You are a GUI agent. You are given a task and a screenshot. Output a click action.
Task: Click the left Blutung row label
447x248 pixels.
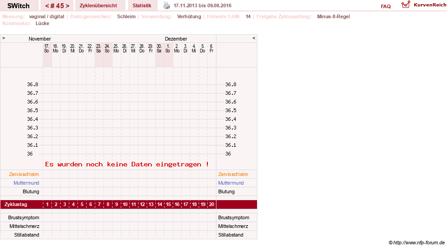pos(31,191)
